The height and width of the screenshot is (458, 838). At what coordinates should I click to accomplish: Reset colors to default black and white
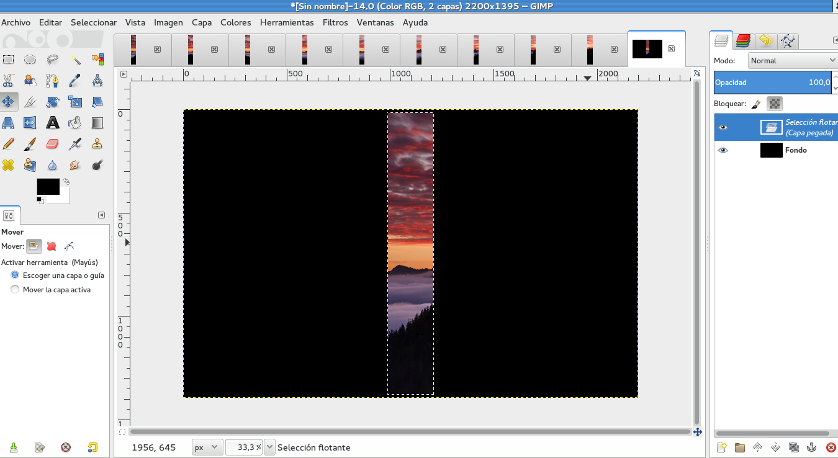click(40, 200)
